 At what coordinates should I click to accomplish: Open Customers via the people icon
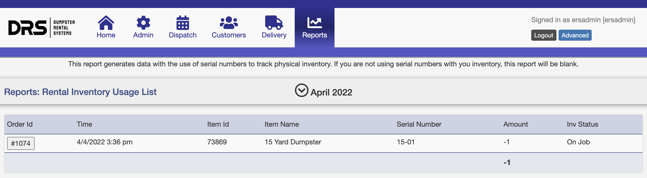click(229, 23)
